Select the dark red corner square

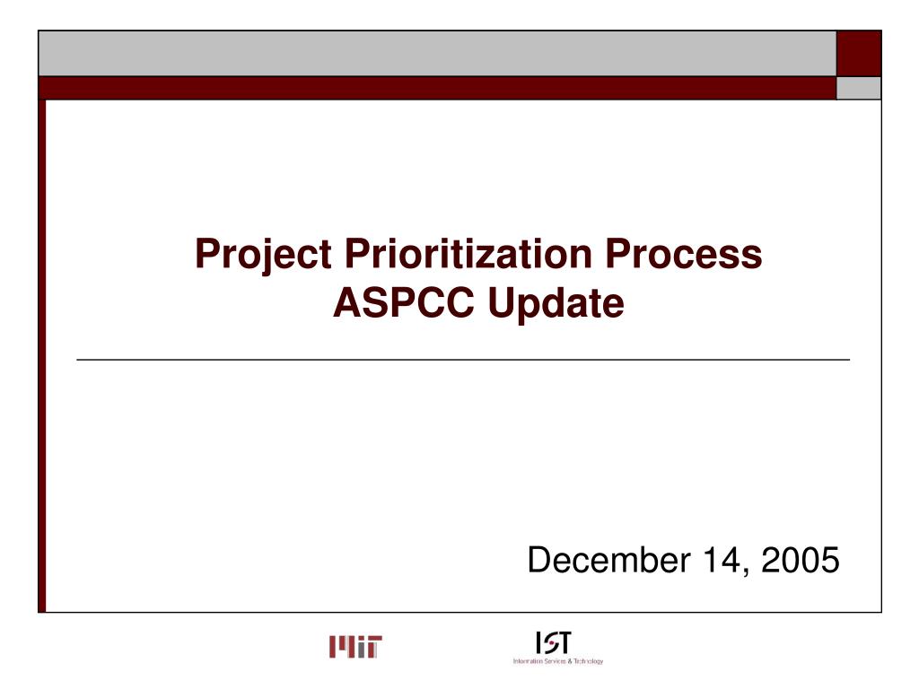click(859, 54)
